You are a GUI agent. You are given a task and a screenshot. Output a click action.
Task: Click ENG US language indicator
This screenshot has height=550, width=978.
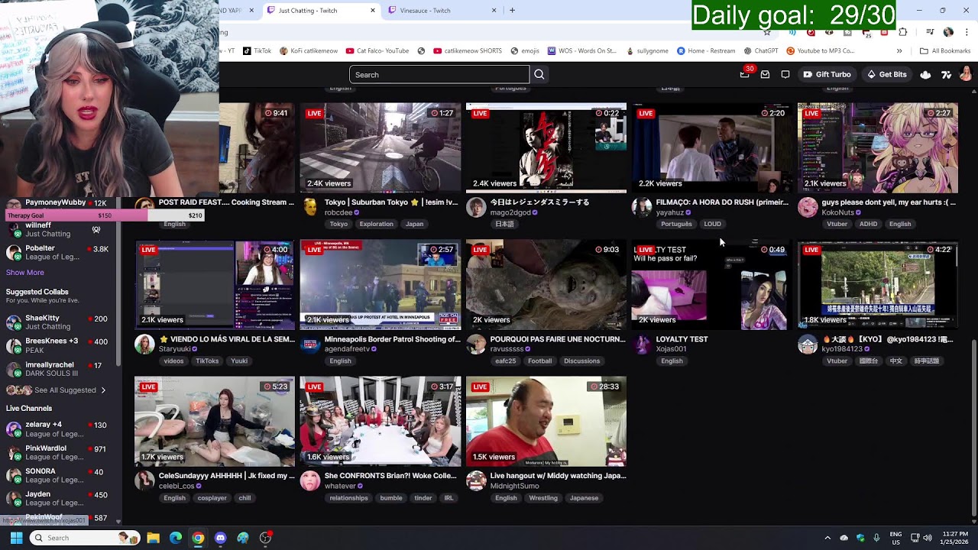click(x=896, y=538)
